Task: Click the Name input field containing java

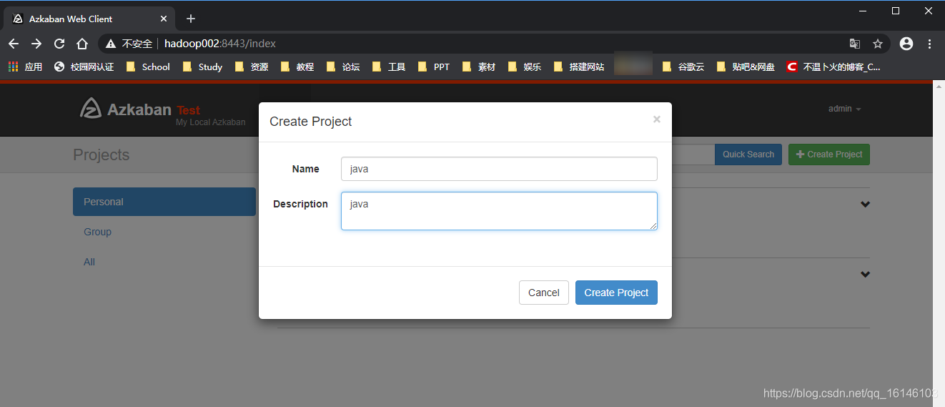Action: 499,169
